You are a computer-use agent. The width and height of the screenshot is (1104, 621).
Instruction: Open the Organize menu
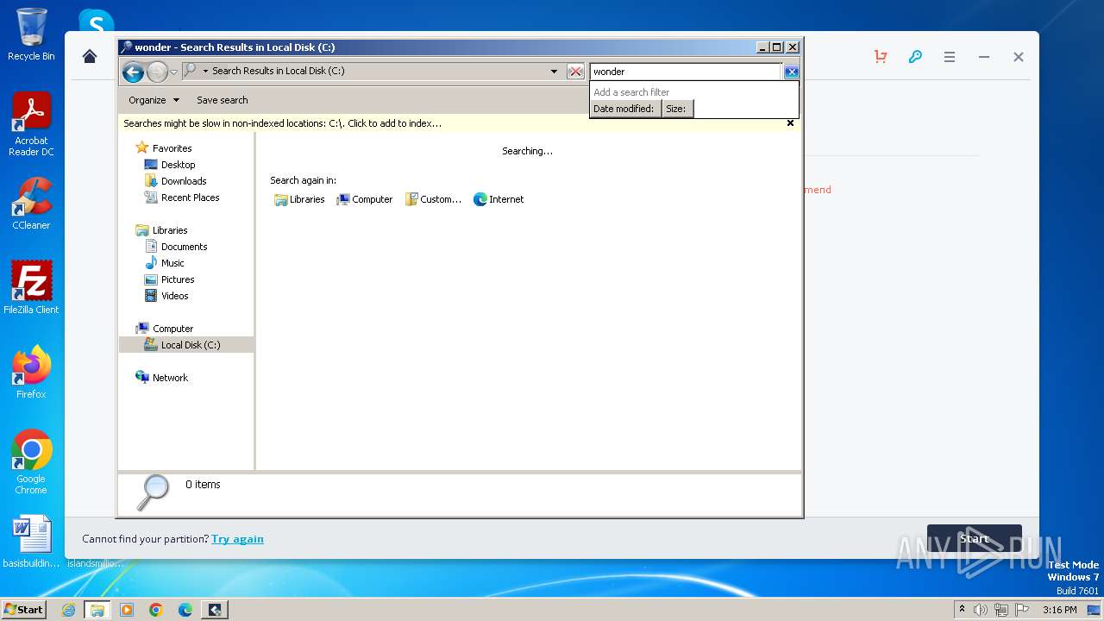[x=154, y=100]
